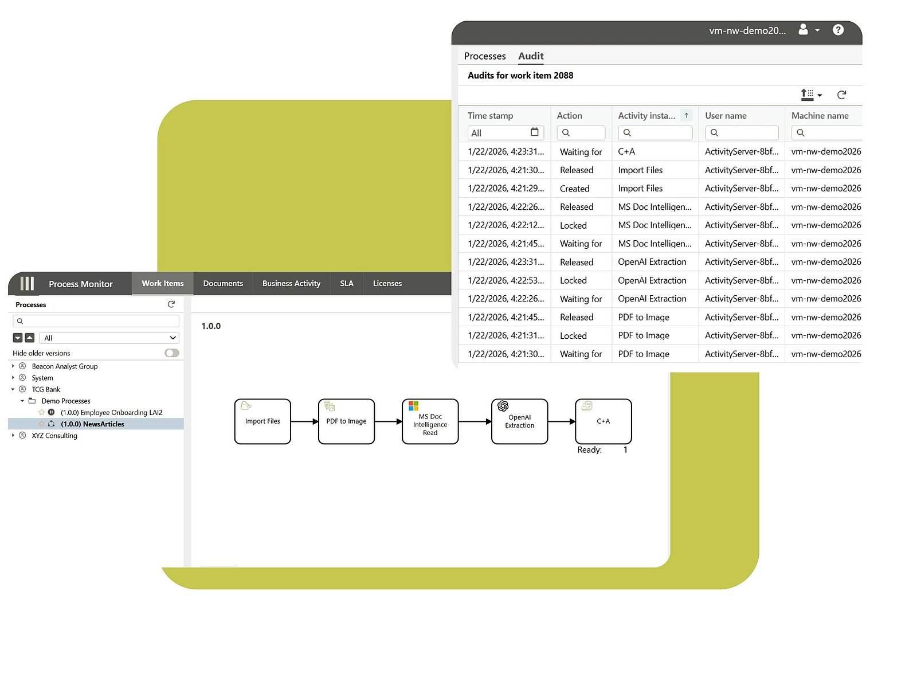Open the export dropdown in audit toolbar
Image resolution: width=917 pixels, height=681 pixels.
pyautogui.click(x=811, y=95)
